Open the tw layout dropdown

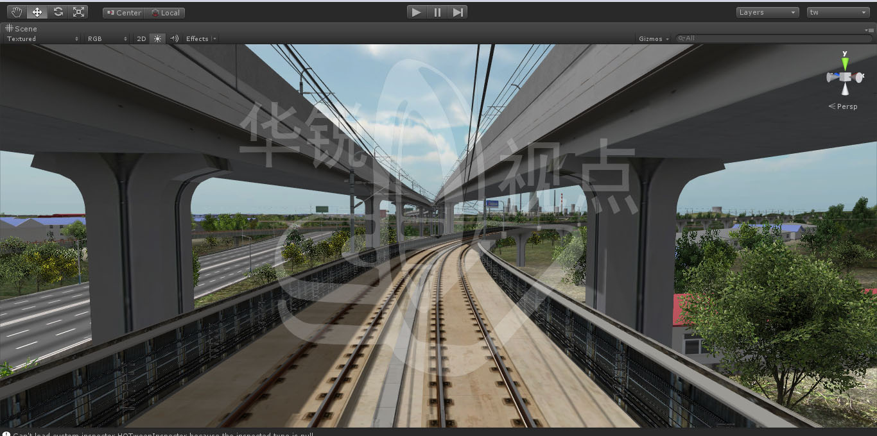tap(838, 12)
